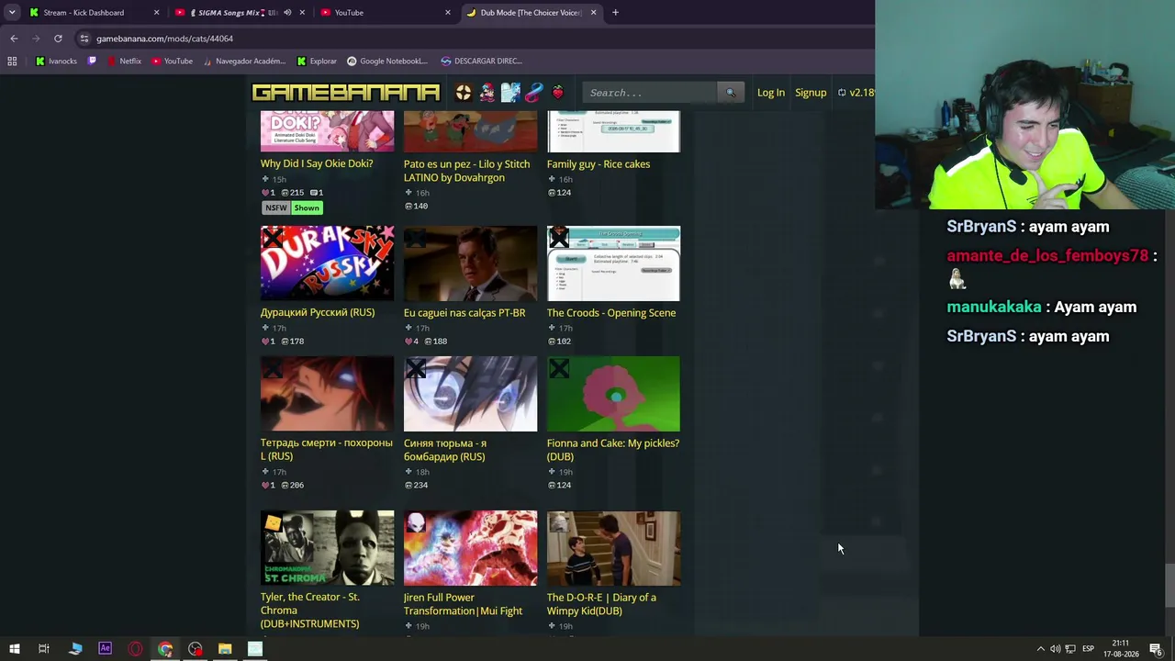
Task: Switch to Chrome on the taskbar
Action: (x=165, y=649)
